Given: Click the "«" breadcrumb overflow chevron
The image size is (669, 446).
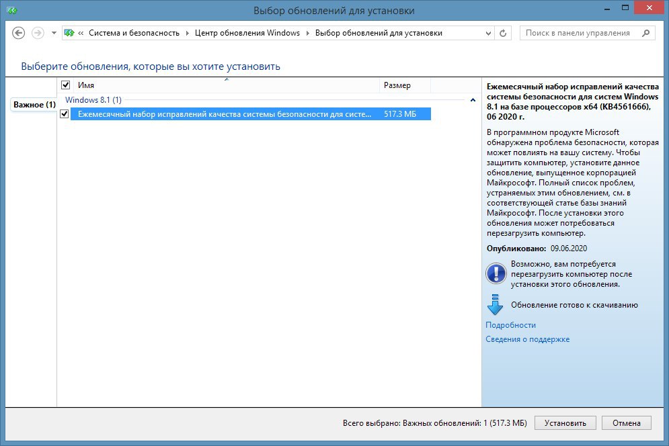Looking at the screenshot, I should pyautogui.click(x=81, y=33).
